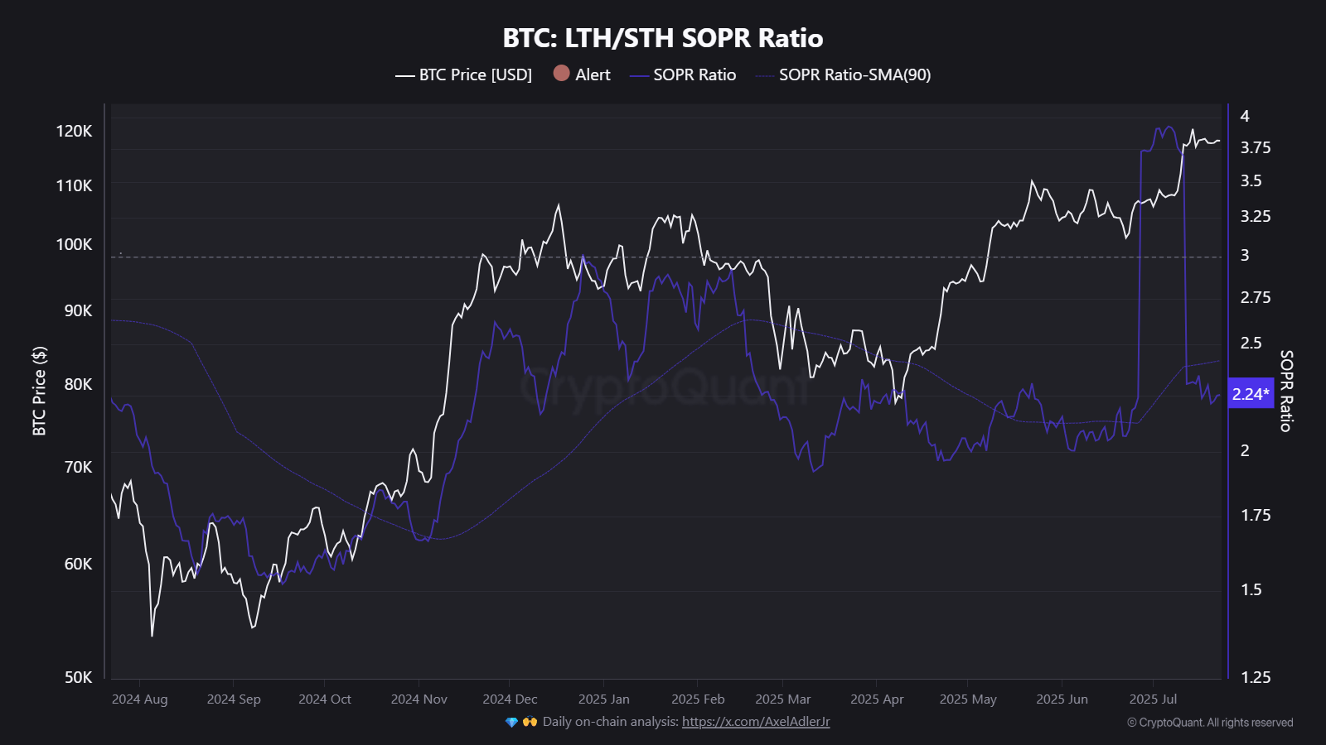The width and height of the screenshot is (1326, 745).
Task: Click the vertical SOPR Ratio axis title
Action: click(1286, 391)
